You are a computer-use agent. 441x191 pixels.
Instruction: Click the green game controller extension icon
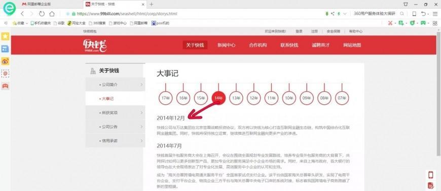(x=423, y=23)
